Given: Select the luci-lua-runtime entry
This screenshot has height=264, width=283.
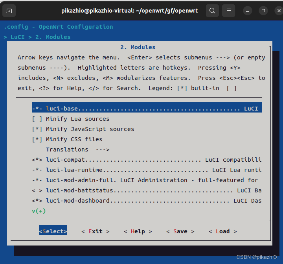Looking at the screenshot, I should click(147, 170).
